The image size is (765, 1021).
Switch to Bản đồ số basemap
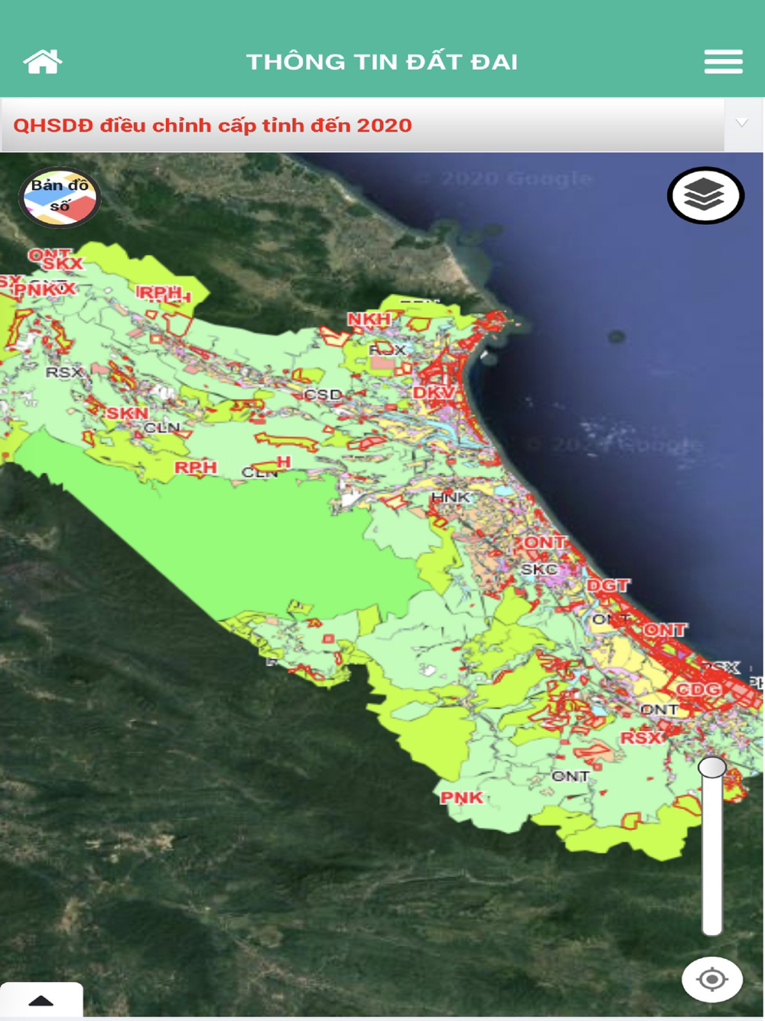tap(60, 197)
